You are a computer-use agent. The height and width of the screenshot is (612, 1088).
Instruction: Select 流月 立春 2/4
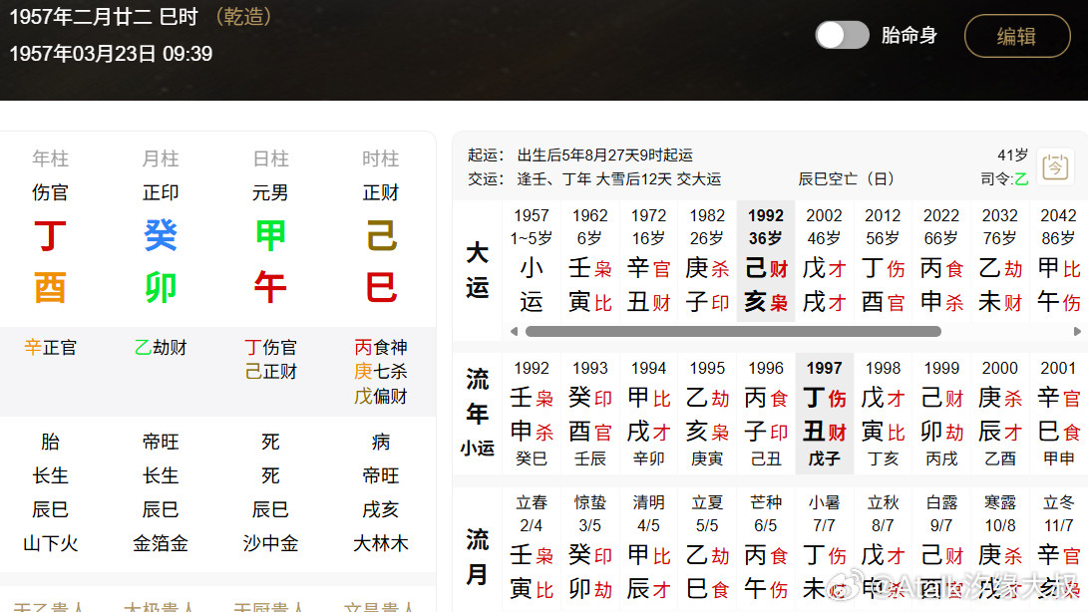coord(531,548)
